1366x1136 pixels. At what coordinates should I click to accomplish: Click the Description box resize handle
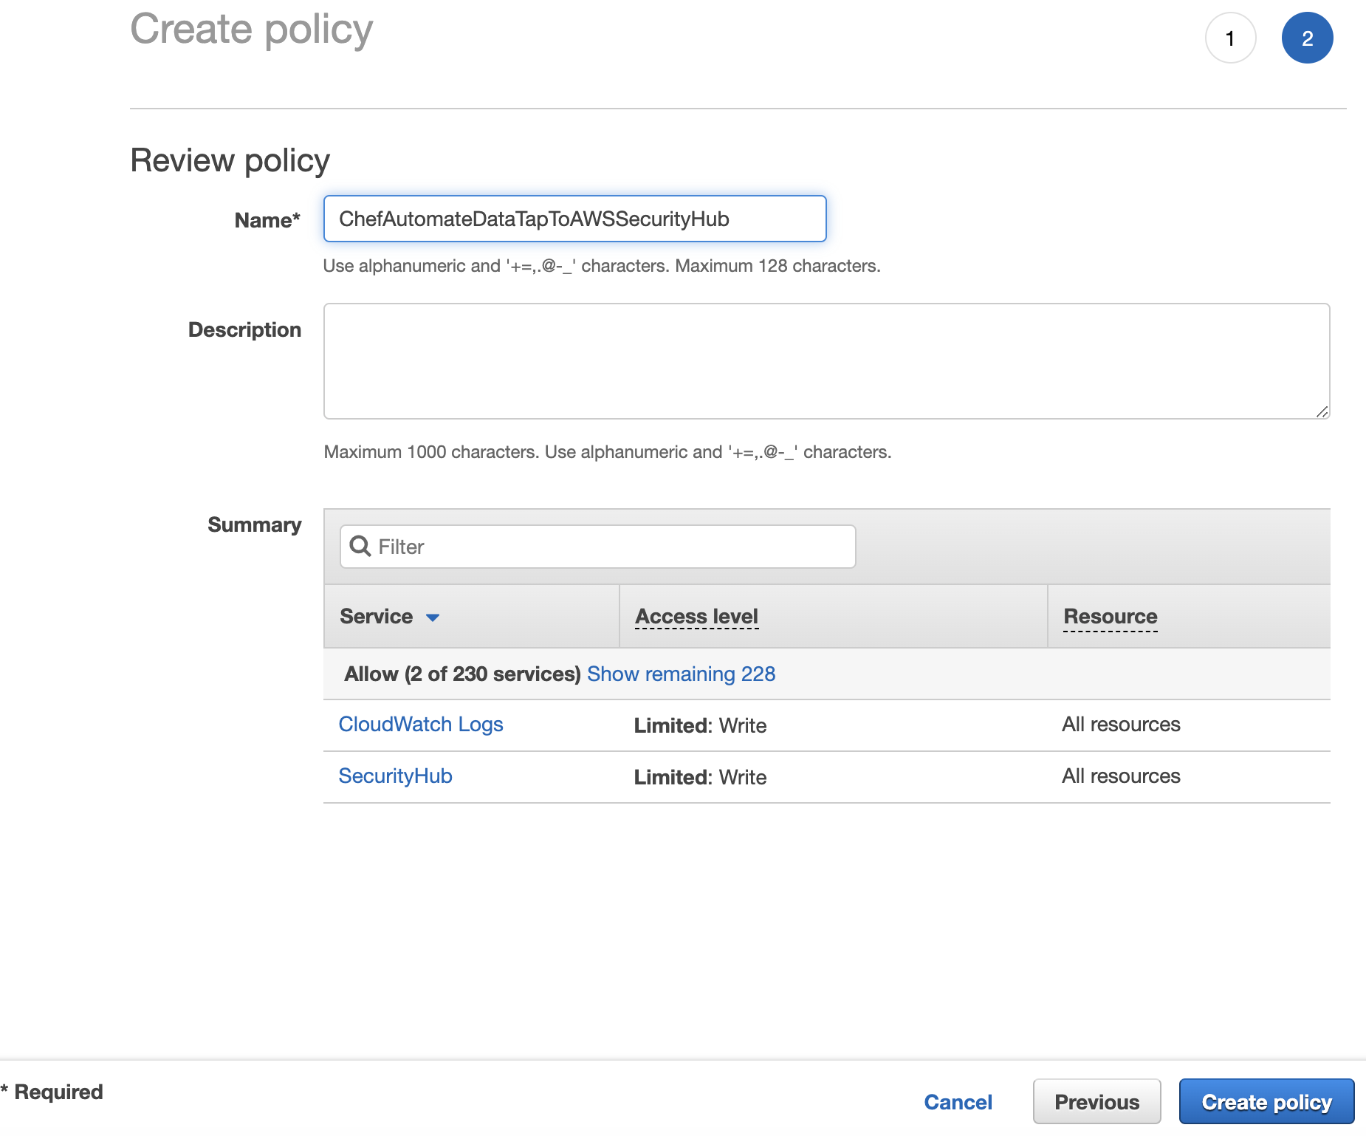pyautogui.click(x=1322, y=411)
